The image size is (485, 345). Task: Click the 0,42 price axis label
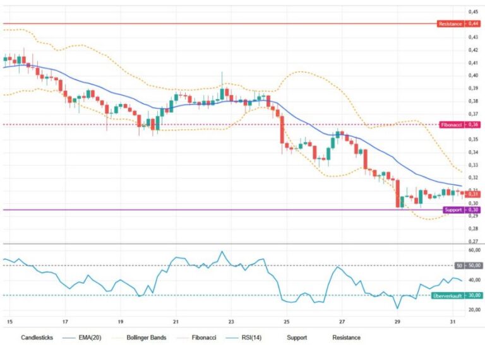(473, 50)
